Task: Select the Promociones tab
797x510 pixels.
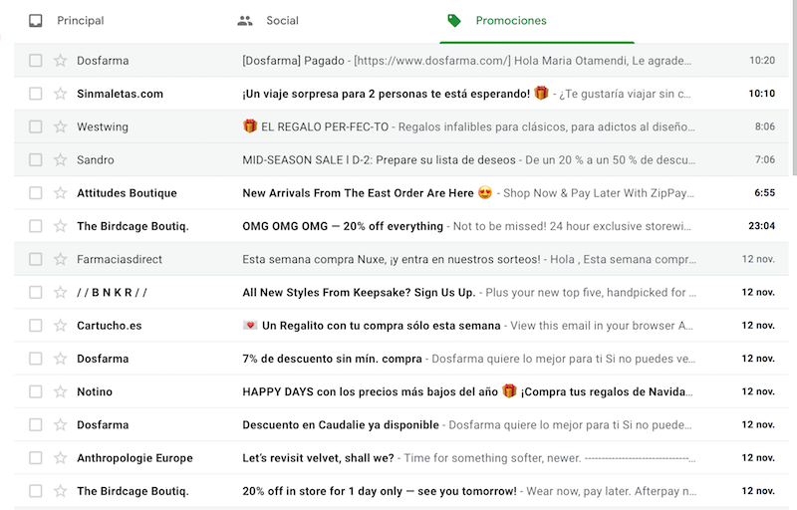Action: [510, 21]
